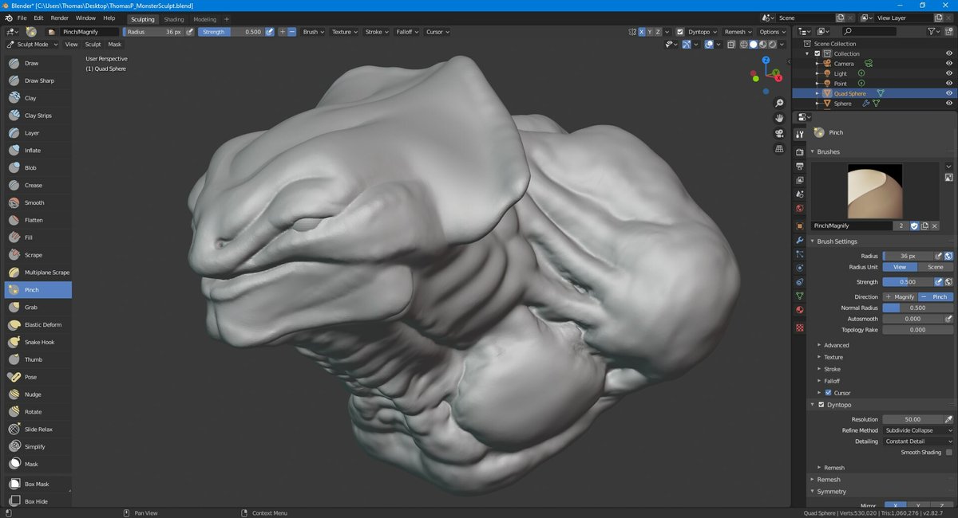Open Remesh dropdown in header
958x518 pixels.
tap(737, 32)
